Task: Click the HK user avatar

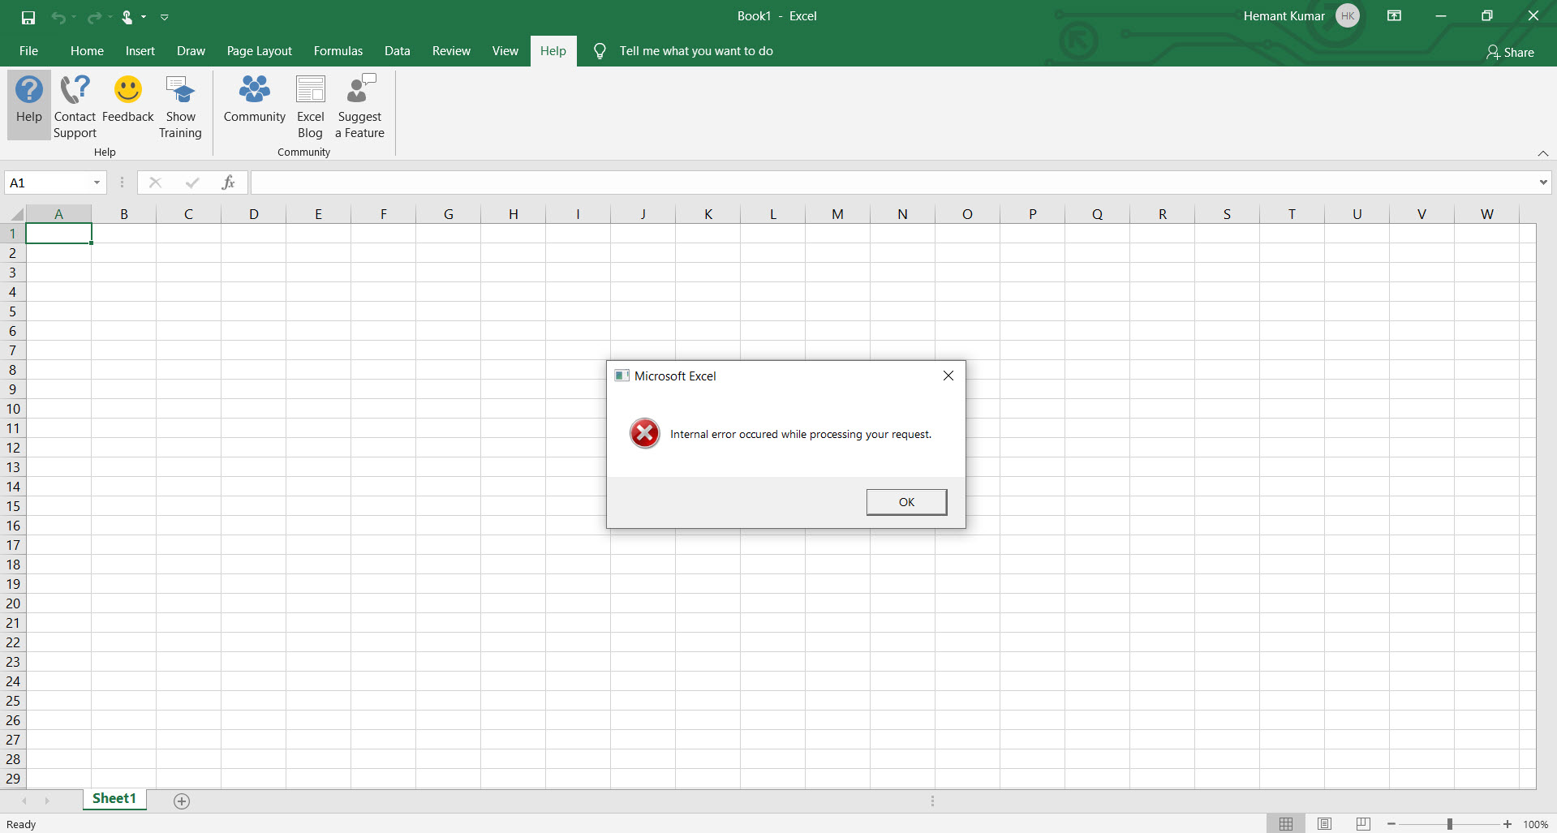Action: [x=1348, y=16]
